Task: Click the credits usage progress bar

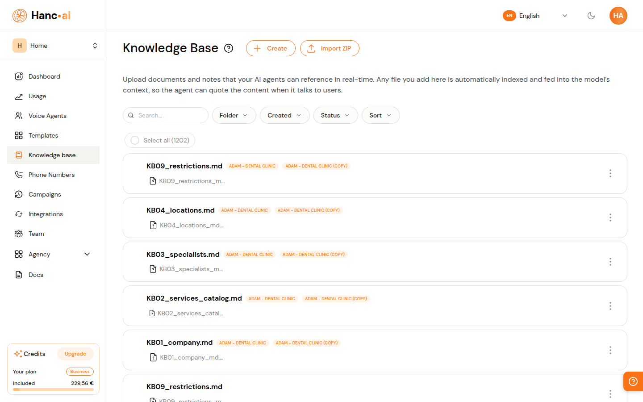Action: tap(53, 389)
